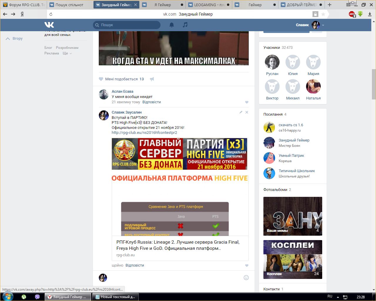Reload the page with the refresh icon
The height and width of the screenshot is (301, 376).
pyautogui.click(x=51, y=14)
